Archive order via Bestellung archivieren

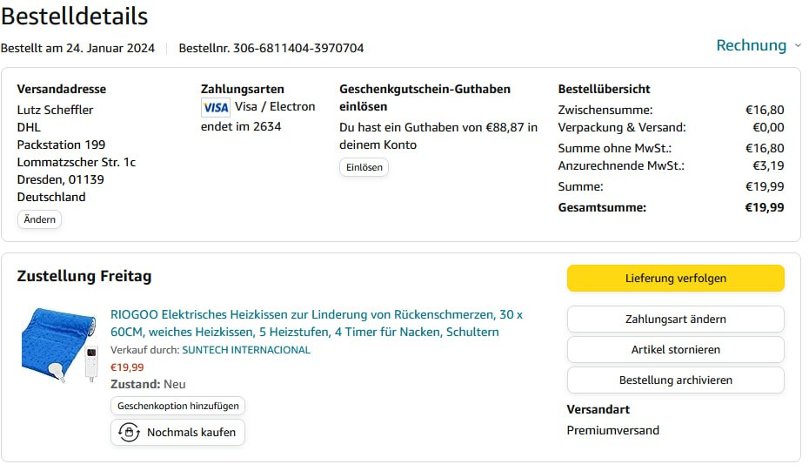coord(675,380)
